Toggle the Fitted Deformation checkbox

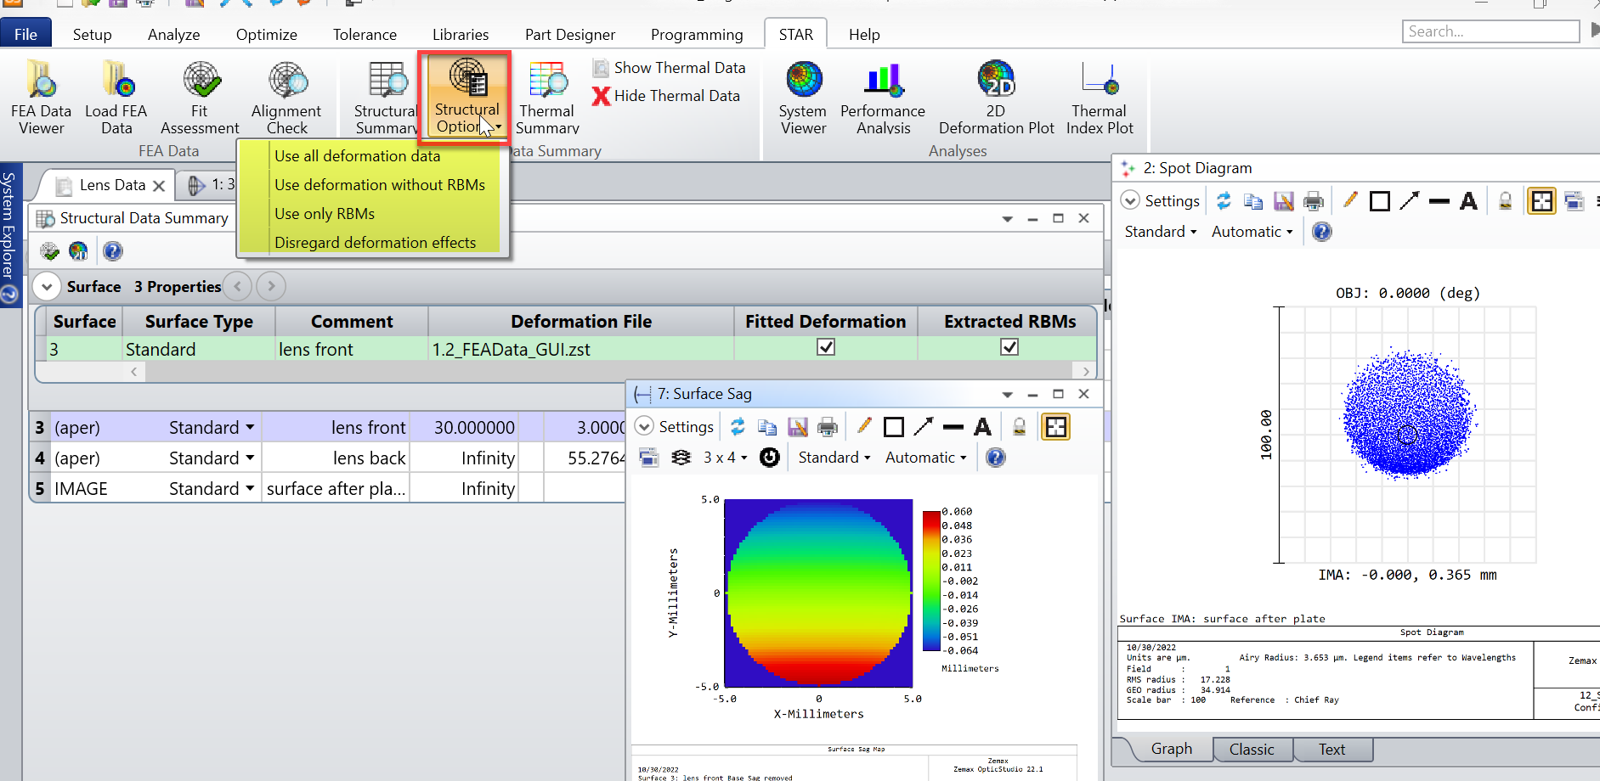826,347
